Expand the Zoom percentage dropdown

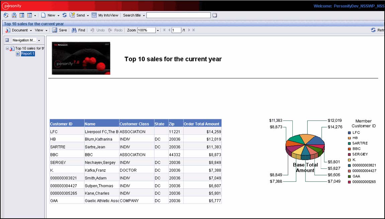pos(158,30)
